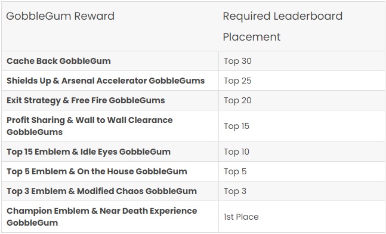Select Shields Up & Arsenal Accelerator GobbleGums

pos(106,81)
